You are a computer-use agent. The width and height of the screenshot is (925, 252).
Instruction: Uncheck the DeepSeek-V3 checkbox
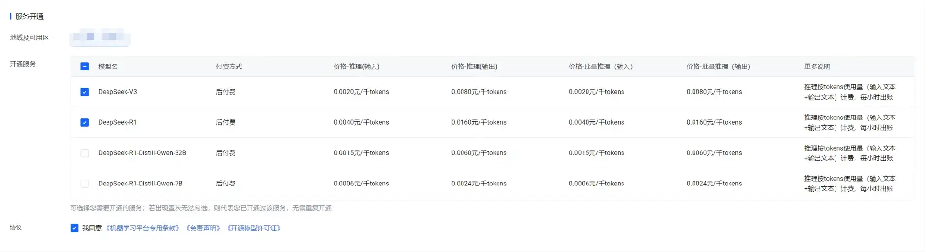(x=85, y=92)
